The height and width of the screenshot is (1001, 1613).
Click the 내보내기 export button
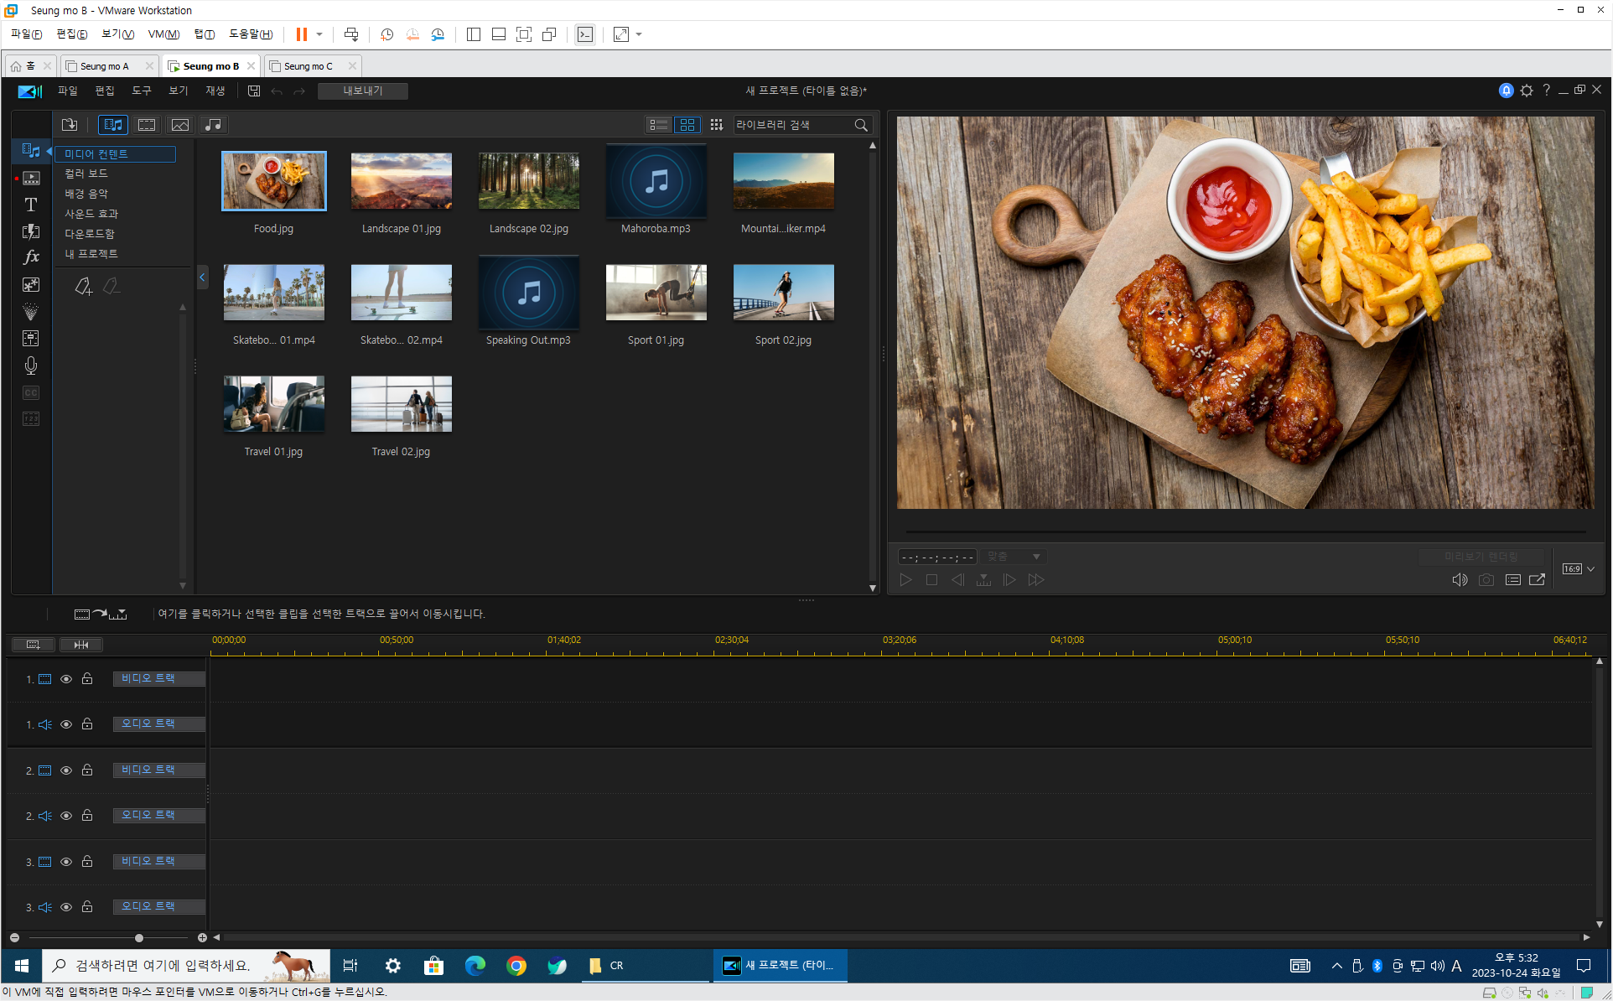point(362,91)
